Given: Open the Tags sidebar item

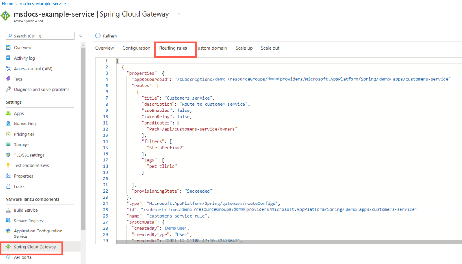Looking at the screenshot, I should (x=18, y=79).
